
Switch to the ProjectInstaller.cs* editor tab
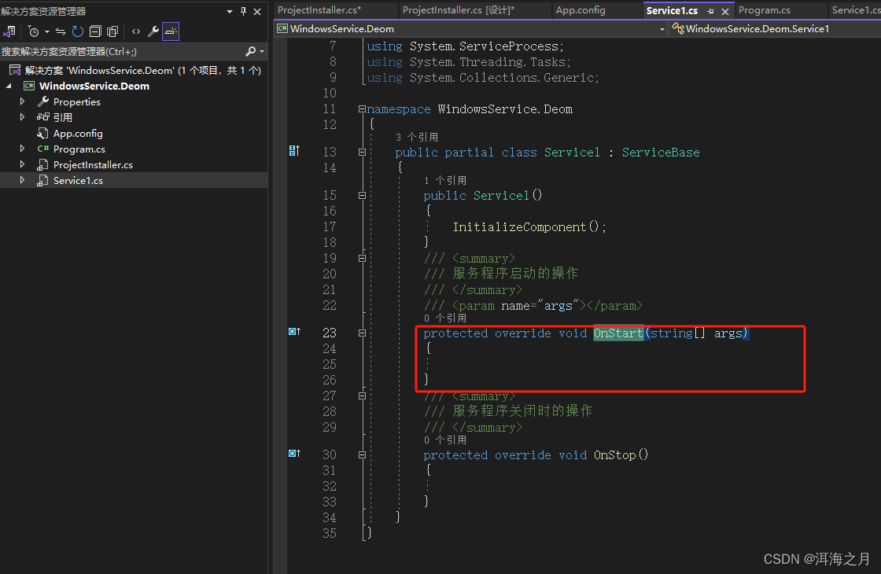319,10
